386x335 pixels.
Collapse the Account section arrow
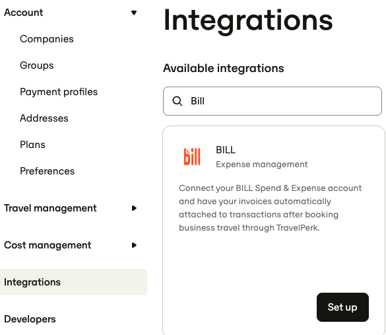pyautogui.click(x=134, y=13)
